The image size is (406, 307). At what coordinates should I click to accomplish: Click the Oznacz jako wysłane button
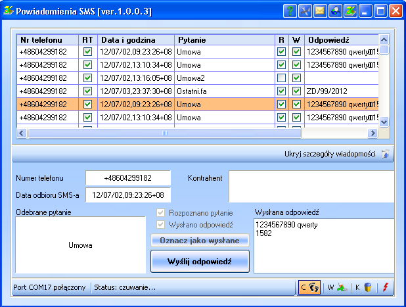(200, 241)
